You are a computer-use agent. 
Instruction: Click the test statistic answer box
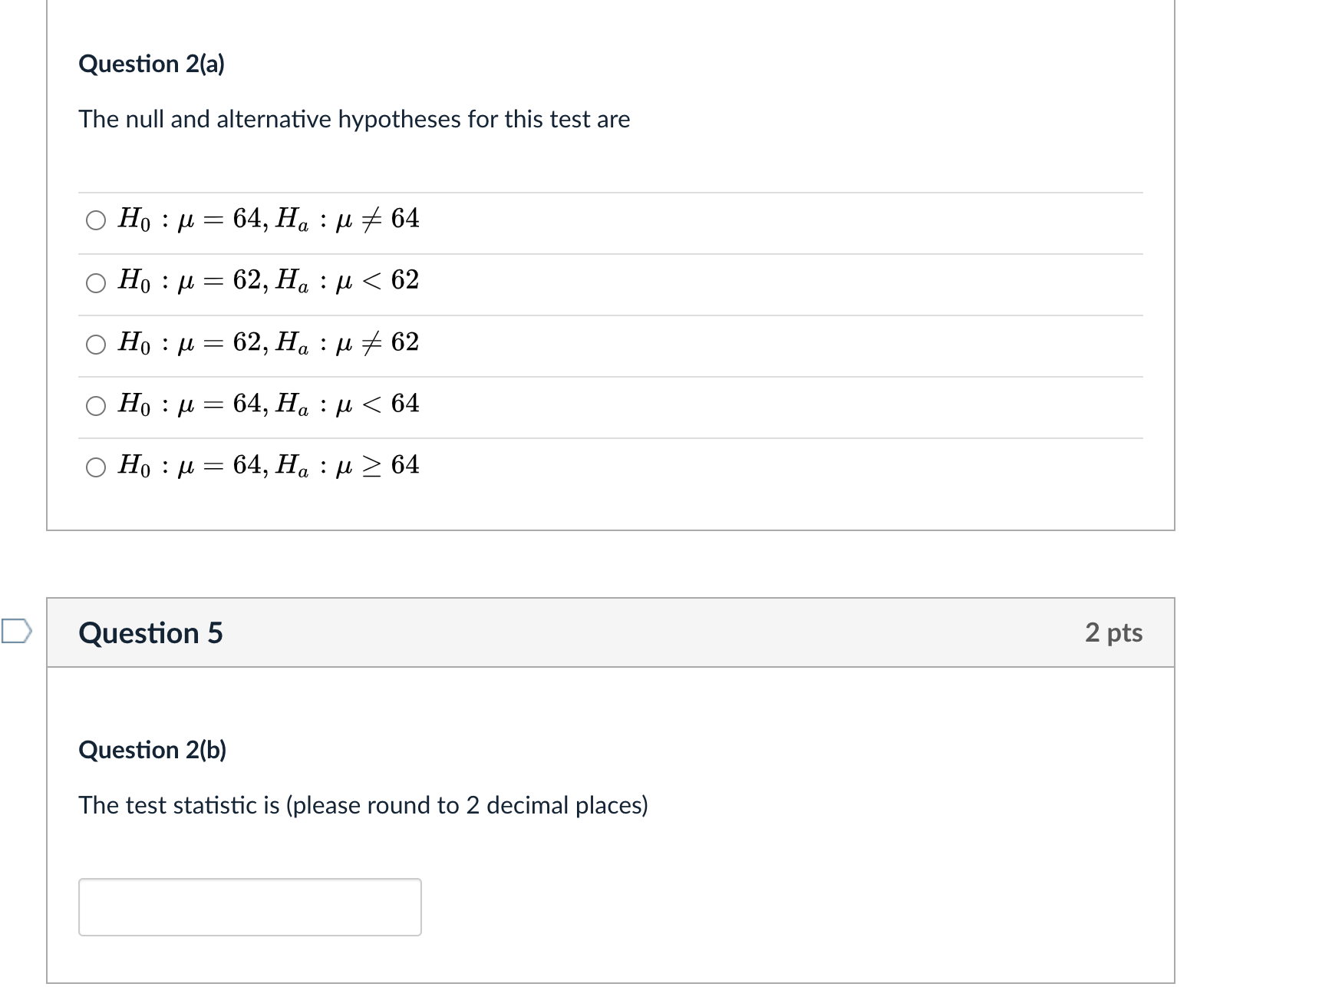[249, 906]
